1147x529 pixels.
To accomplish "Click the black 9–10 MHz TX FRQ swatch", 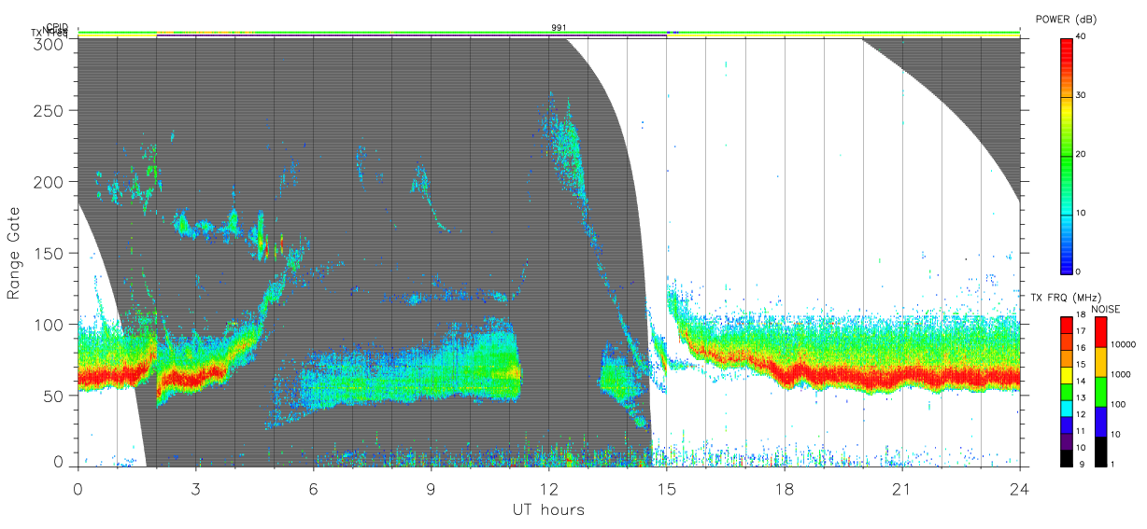I will point(1067,458).
